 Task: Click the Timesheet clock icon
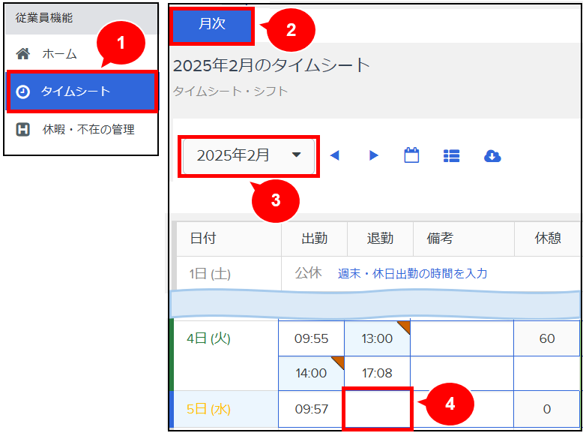pyautogui.click(x=23, y=92)
